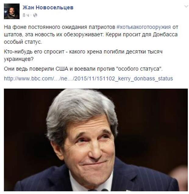Expand the post options chevron

click(x=186, y=6)
